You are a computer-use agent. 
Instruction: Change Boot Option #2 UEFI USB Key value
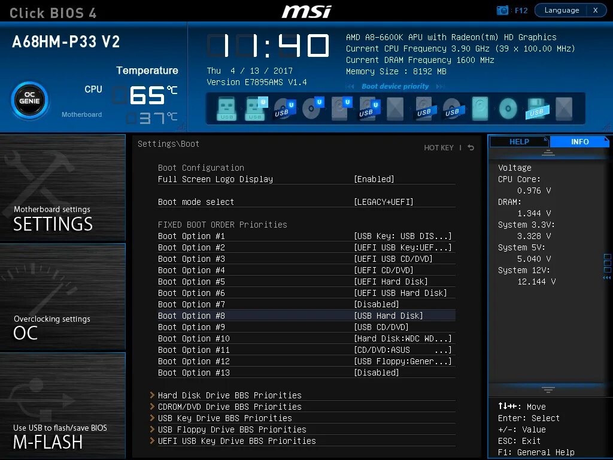403,247
